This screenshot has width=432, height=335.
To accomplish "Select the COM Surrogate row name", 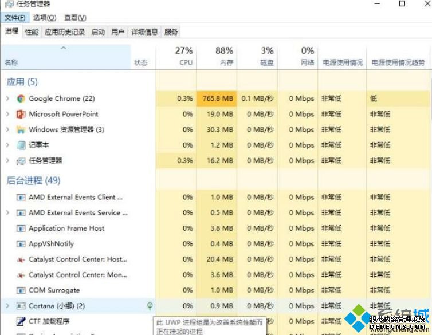I will (54, 290).
